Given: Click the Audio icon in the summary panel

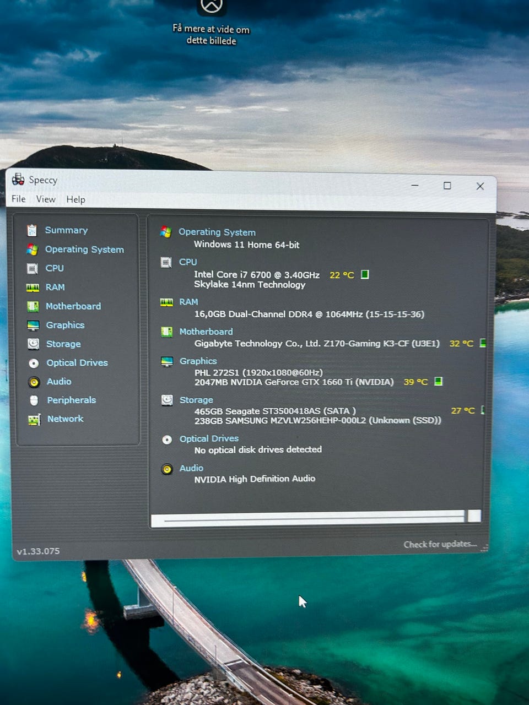Looking at the screenshot, I should pos(167,469).
